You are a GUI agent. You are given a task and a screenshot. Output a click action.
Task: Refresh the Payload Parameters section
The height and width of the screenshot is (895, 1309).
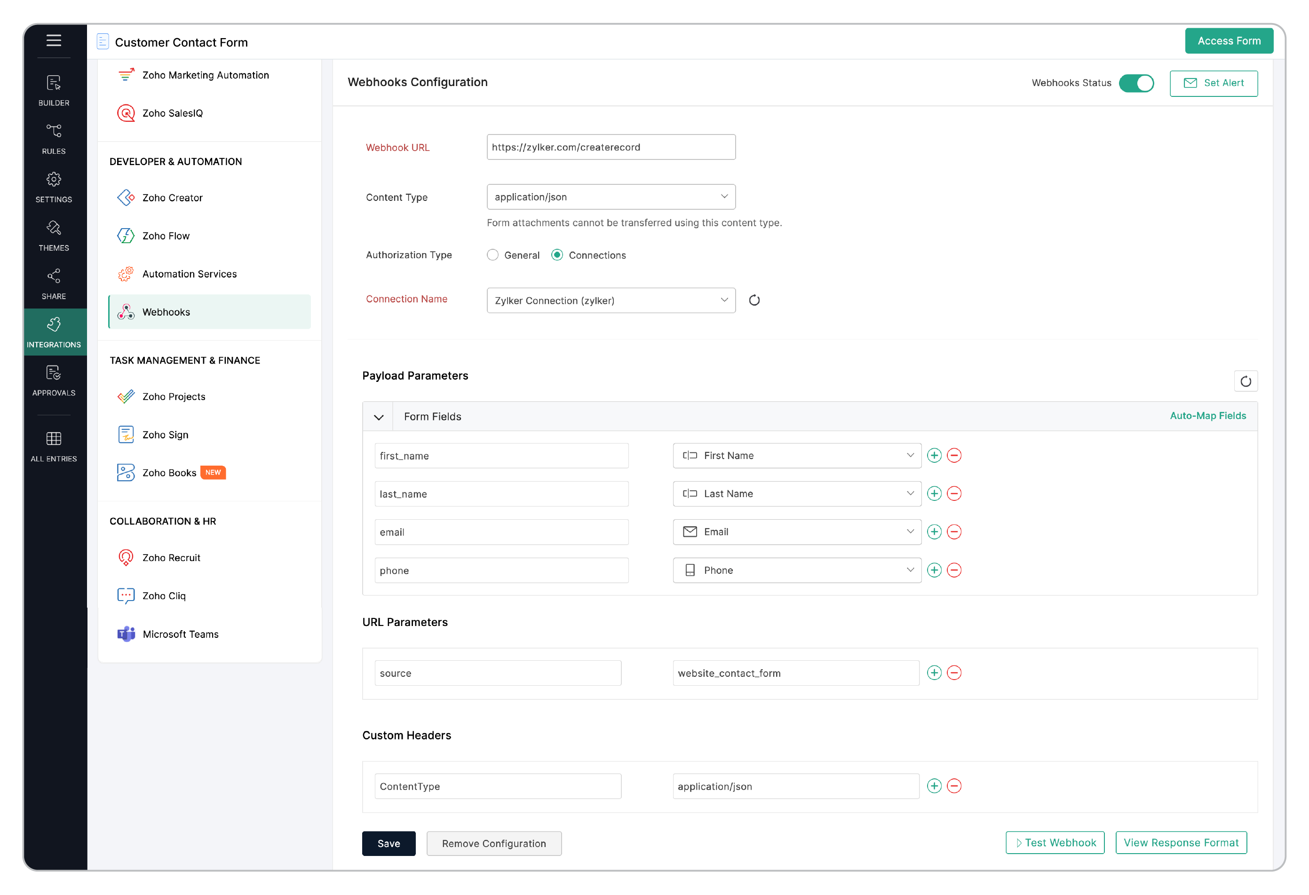1246,381
